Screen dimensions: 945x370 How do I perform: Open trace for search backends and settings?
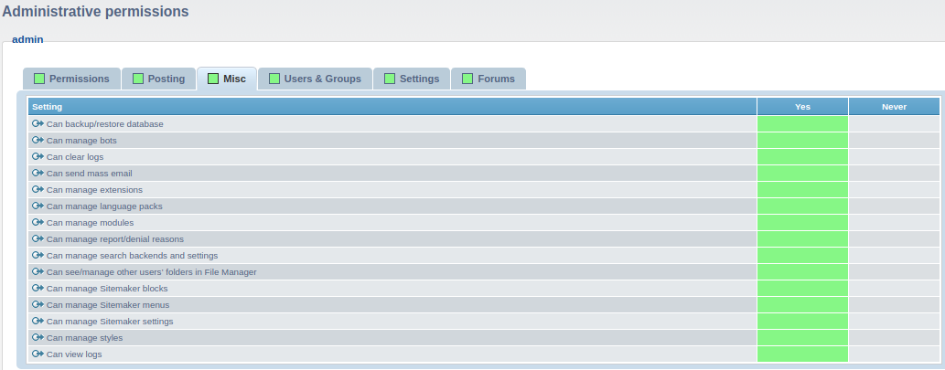click(x=38, y=255)
